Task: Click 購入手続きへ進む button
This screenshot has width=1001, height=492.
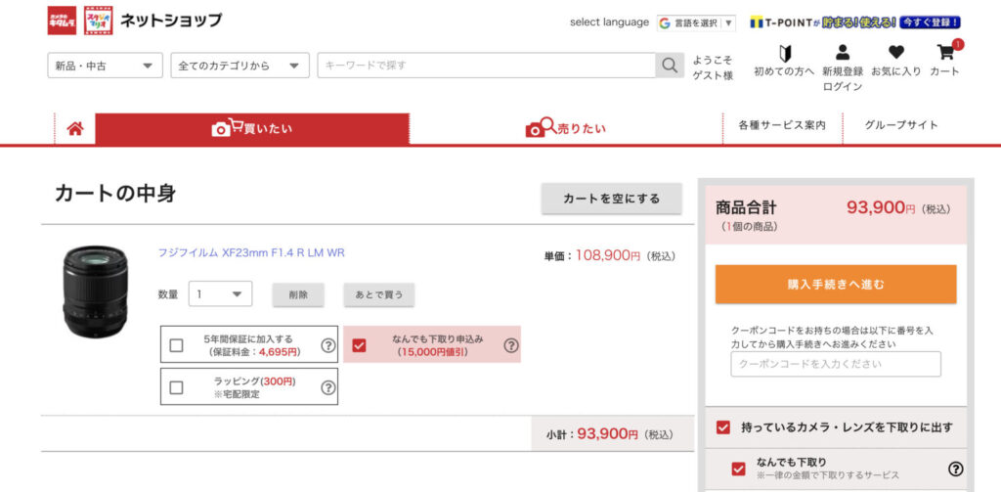Action: point(836,285)
